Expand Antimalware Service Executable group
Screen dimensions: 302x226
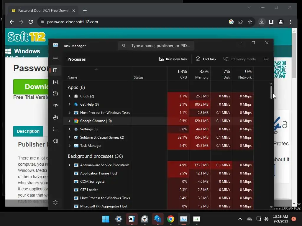[69, 165]
